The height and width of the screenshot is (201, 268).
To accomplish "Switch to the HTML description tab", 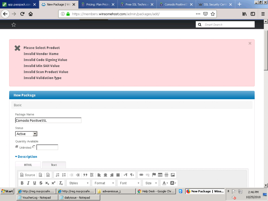I will [28, 165].
